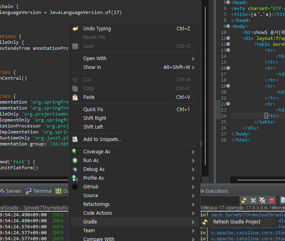Switch to the Servers tab

click(11, 191)
